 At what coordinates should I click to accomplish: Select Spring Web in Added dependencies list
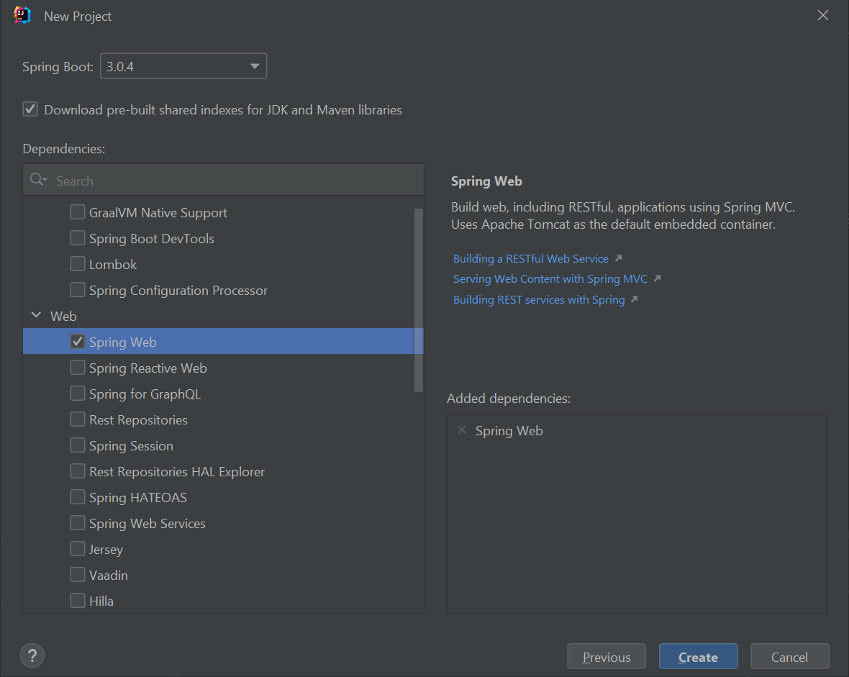click(x=509, y=430)
